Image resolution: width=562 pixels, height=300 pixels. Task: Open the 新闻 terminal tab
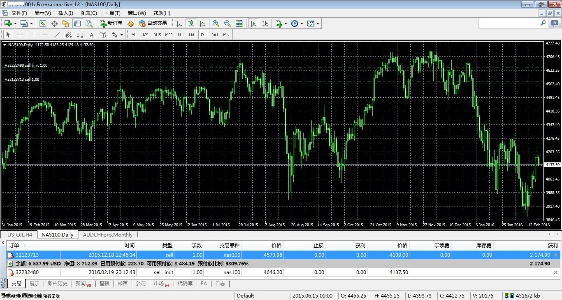tap(83, 284)
